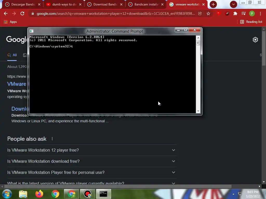266x199 pixels.
Task: Expand Is VMware Workstation 12 player free
Action: click(92, 150)
